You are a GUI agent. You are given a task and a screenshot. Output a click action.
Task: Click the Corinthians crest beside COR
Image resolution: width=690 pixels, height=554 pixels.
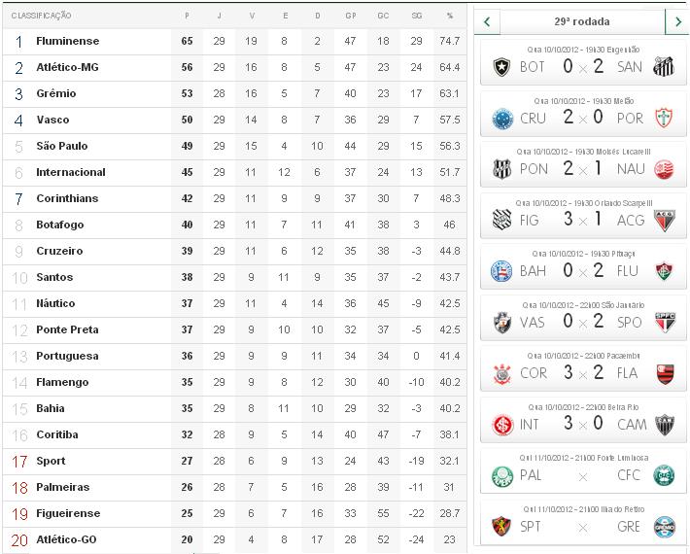click(x=502, y=373)
